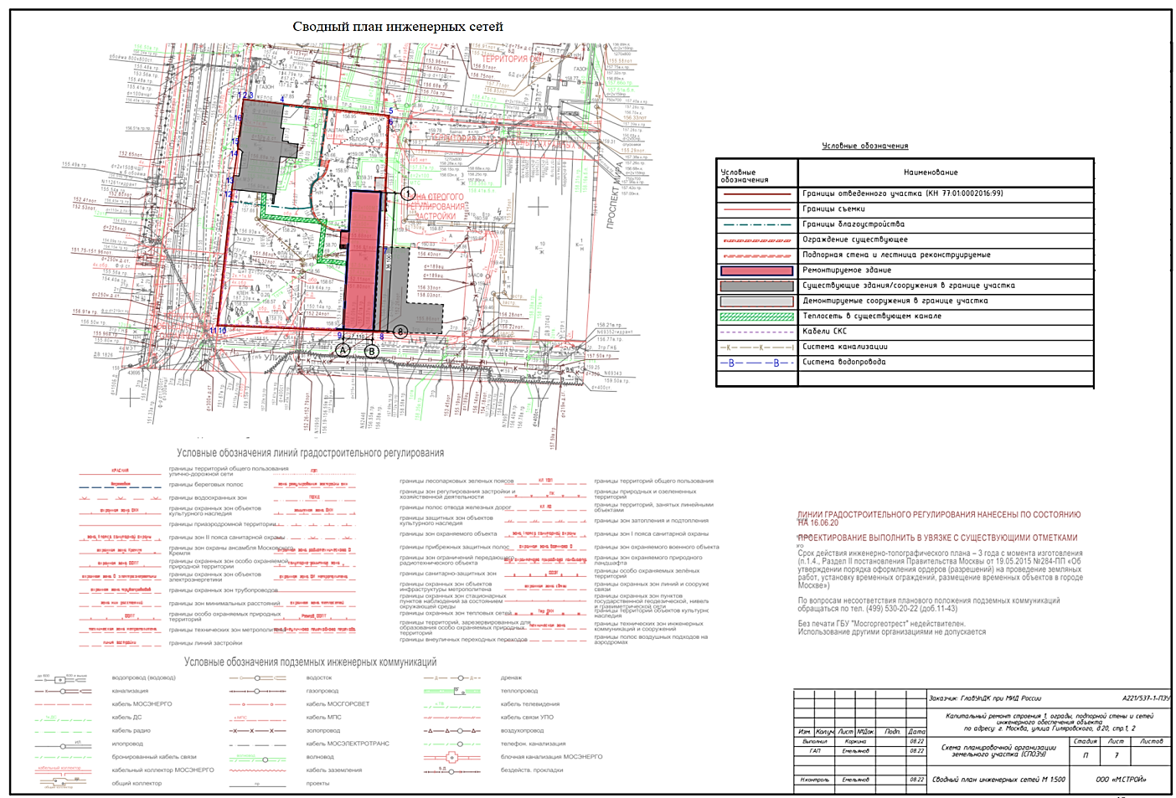Viewport: 1176px width, 798px height.
Task: Click "теплопровод" legend entry
Action: tap(519, 691)
